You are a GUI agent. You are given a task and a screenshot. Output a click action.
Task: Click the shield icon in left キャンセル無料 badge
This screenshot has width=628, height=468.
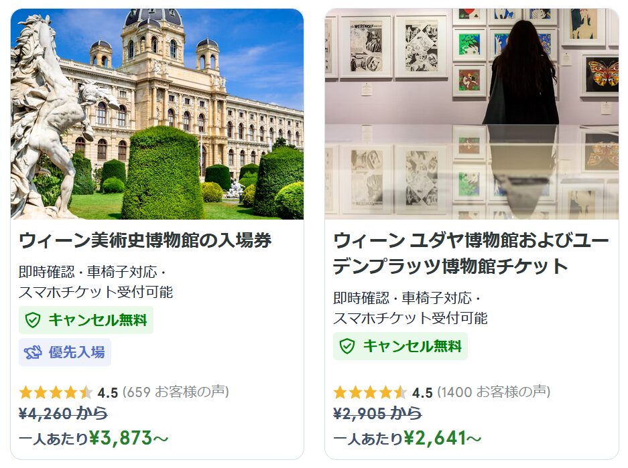point(33,320)
